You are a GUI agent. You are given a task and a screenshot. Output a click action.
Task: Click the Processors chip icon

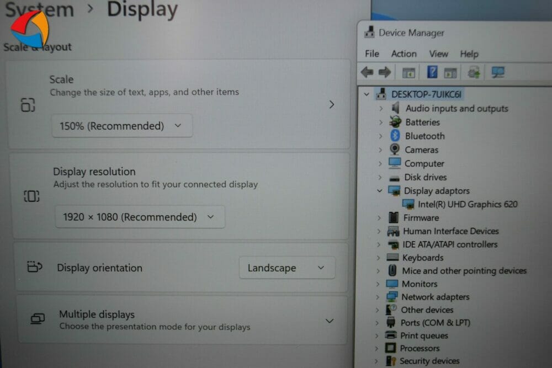390,348
